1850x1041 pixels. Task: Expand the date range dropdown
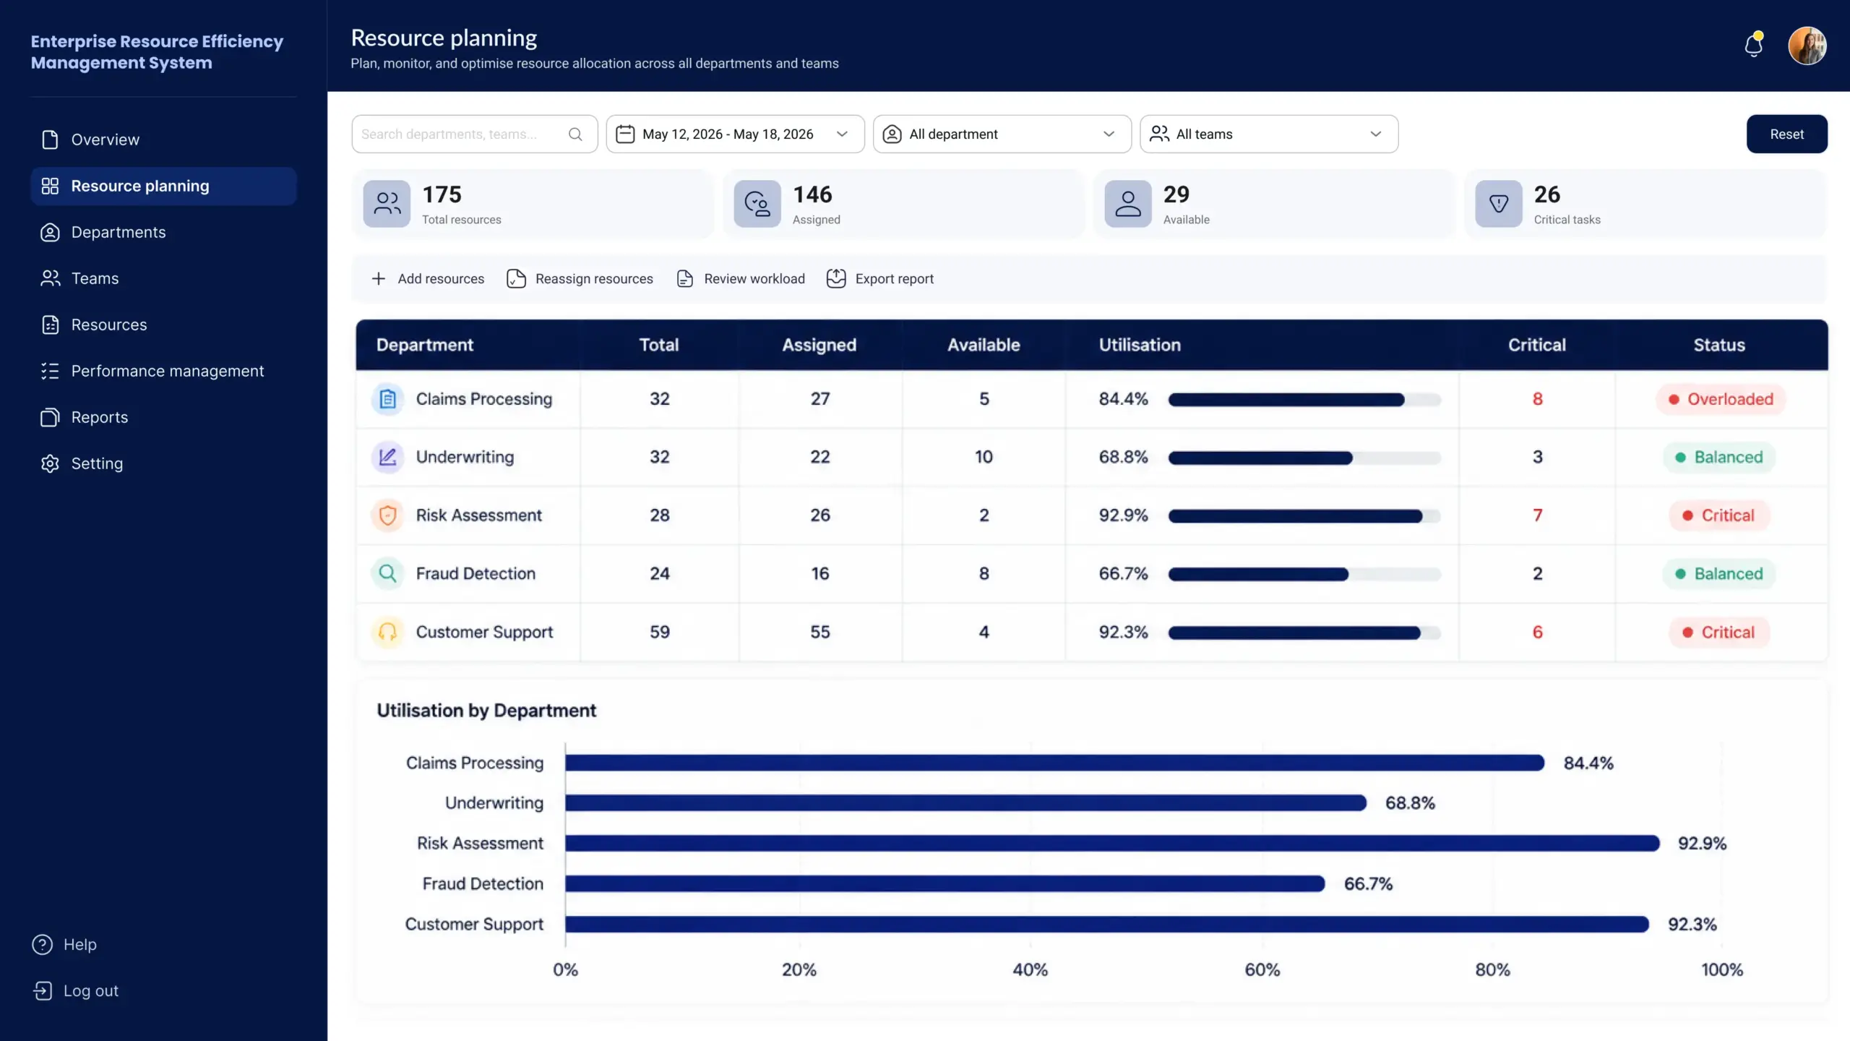[735, 134]
